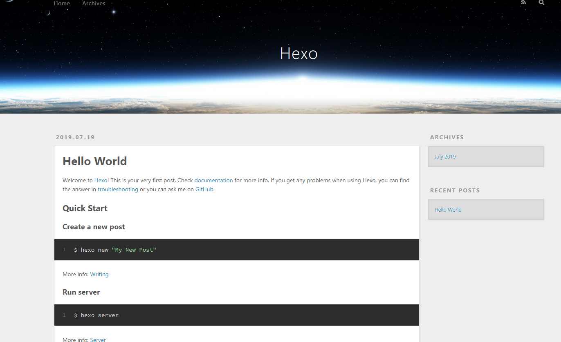Image resolution: width=561 pixels, height=342 pixels.
Task: Open Archives in the top navigation
Action: [x=94, y=3]
